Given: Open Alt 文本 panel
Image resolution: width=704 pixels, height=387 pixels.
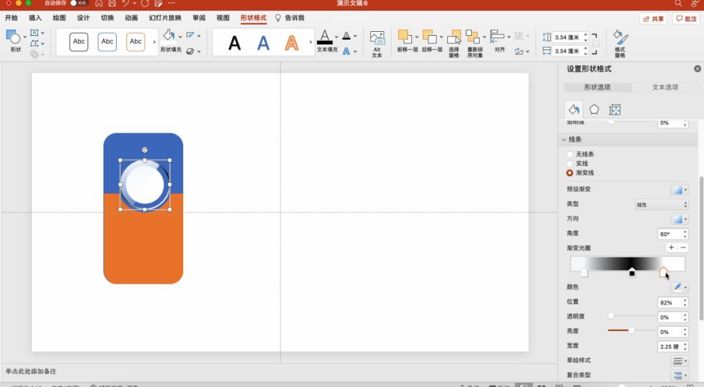Looking at the screenshot, I should pos(377,44).
